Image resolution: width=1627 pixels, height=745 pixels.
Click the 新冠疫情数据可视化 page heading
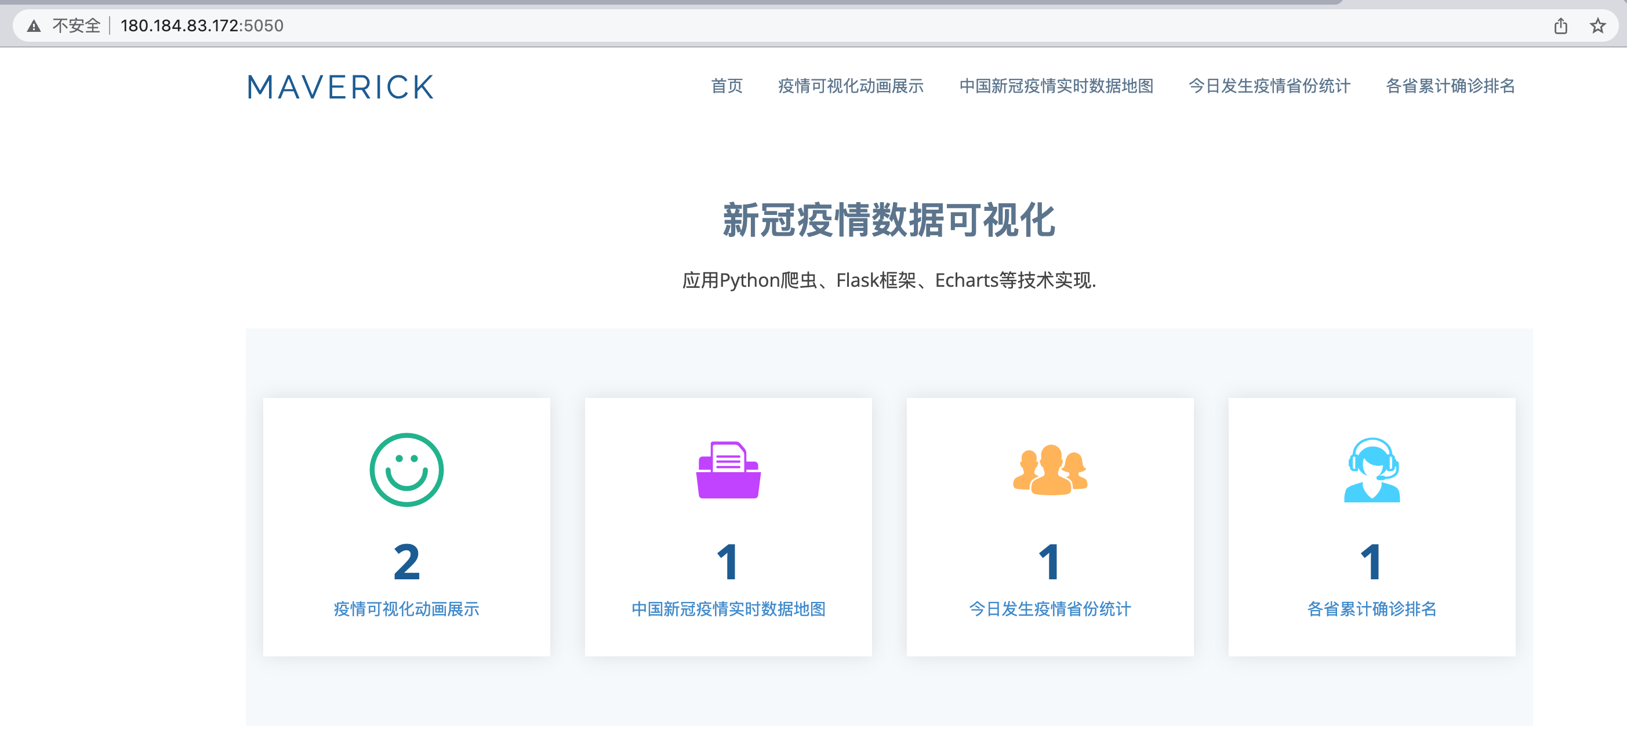[889, 220]
